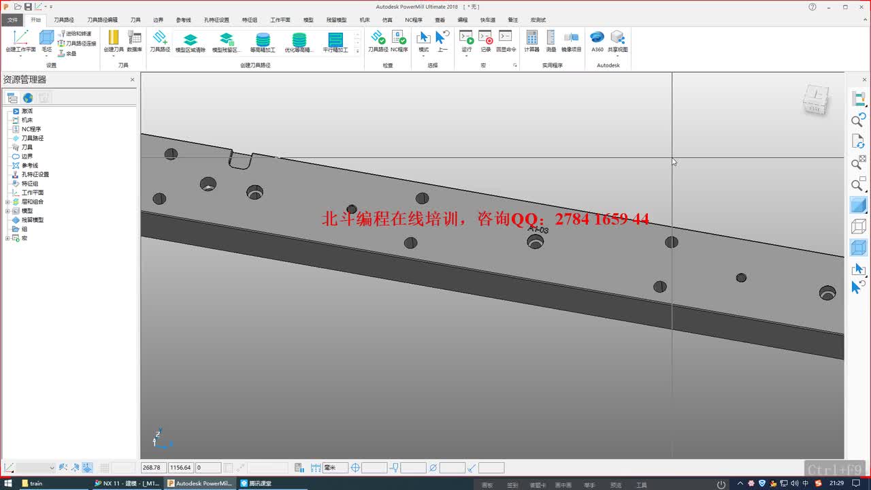Screen dimensions: 871x490
Task: Open the 宏 group dialog launcher
Action: point(515,65)
